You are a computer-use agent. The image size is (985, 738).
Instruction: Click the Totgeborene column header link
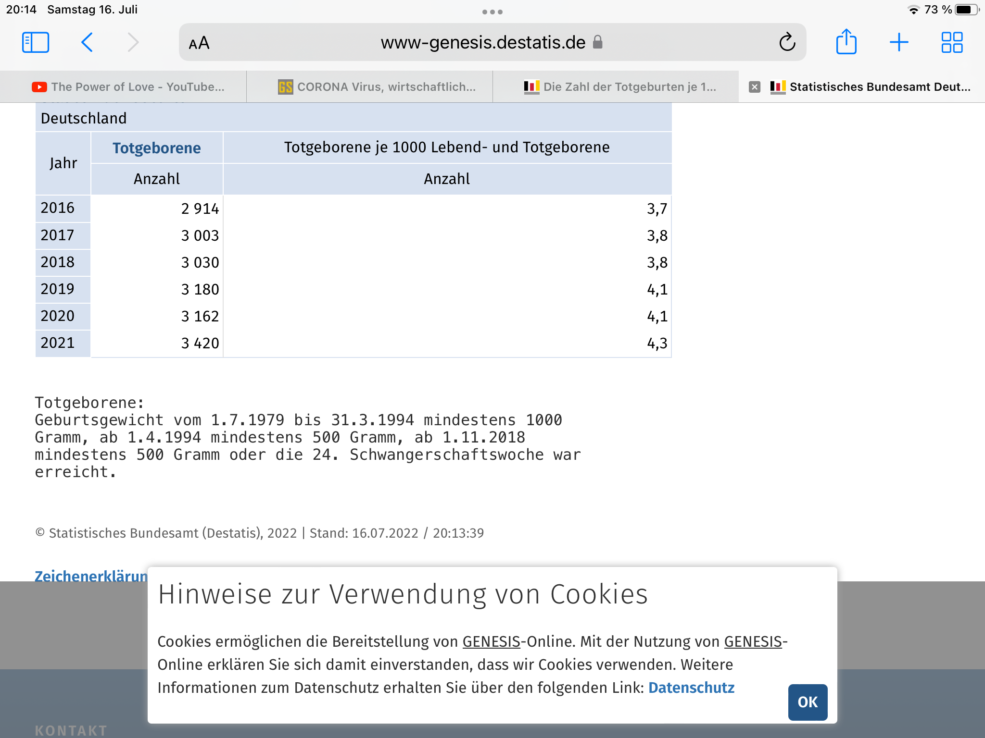click(156, 148)
